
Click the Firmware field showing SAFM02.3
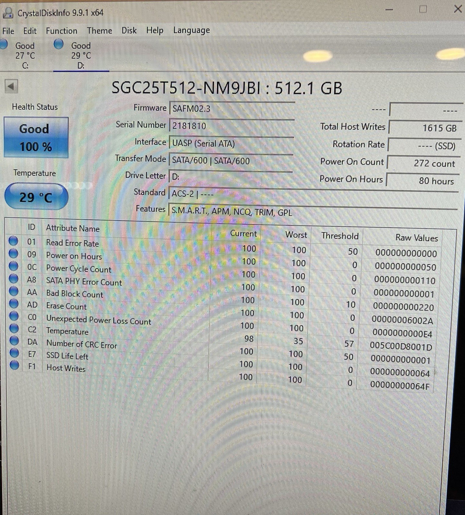pos(232,108)
